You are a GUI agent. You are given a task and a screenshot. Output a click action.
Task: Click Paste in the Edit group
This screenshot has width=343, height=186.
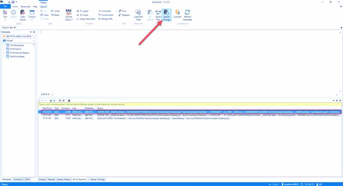(x=45, y=19)
